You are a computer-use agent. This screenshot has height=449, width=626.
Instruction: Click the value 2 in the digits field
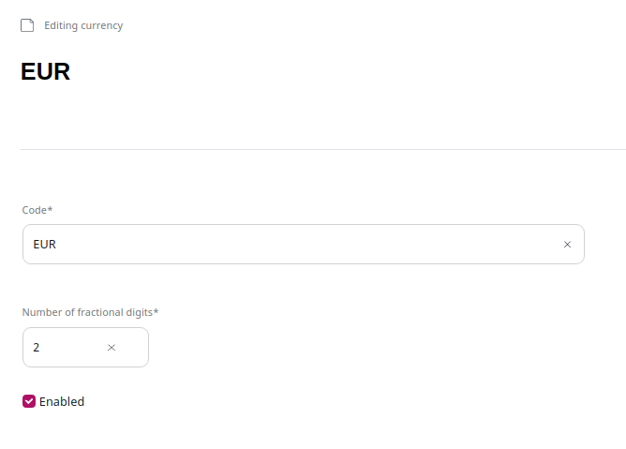(37, 348)
